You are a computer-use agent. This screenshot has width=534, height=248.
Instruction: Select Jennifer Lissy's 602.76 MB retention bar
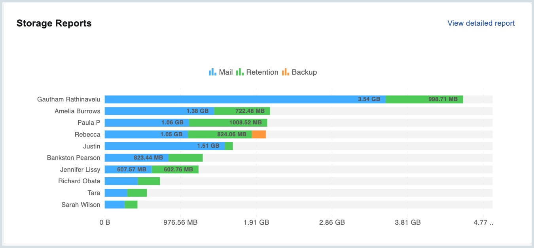click(x=175, y=170)
